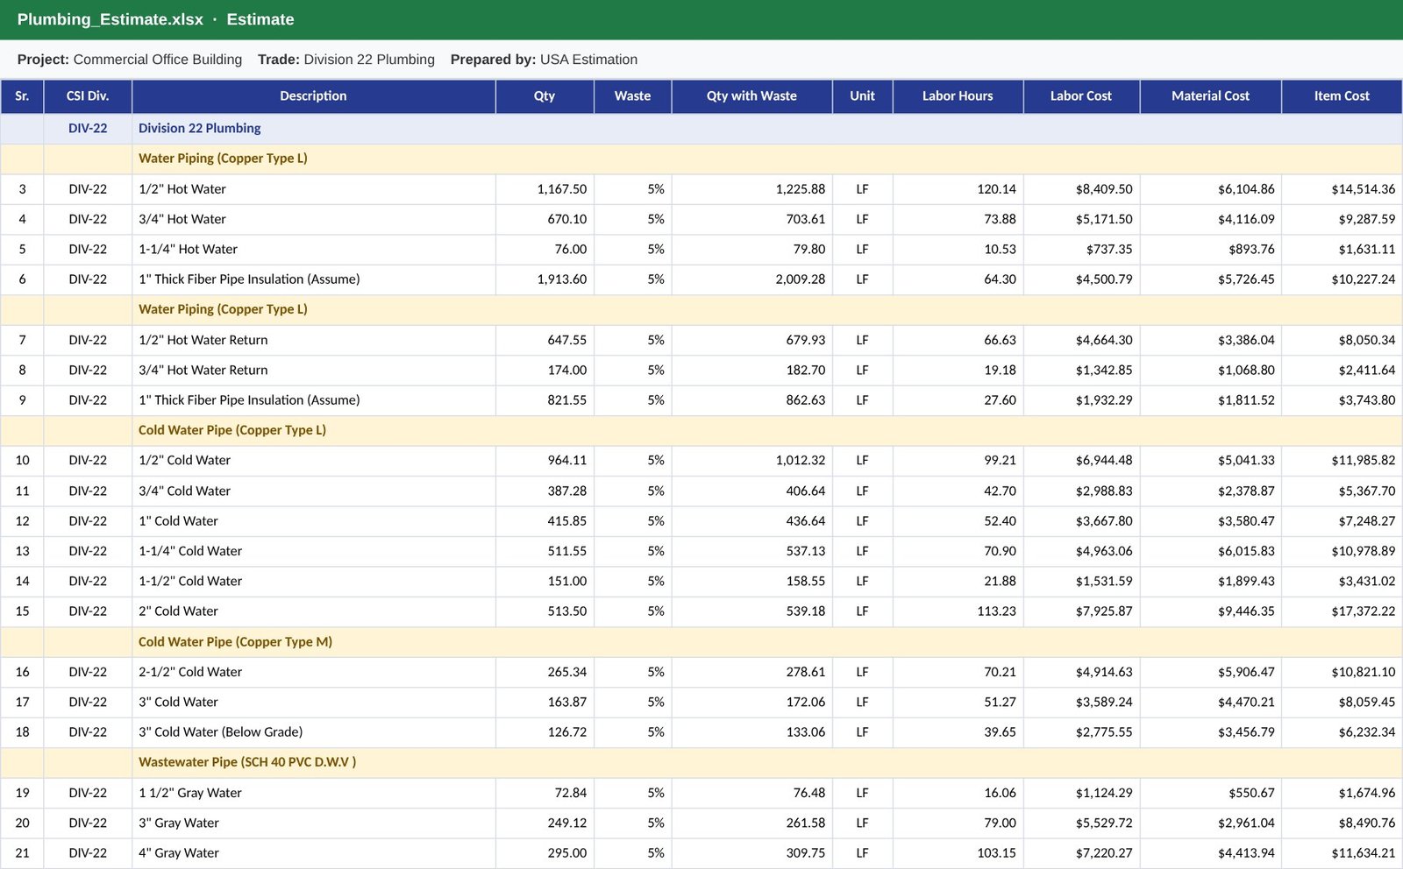Select 3" Cold Water (Below Grade) cell
The height and width of the screenshot is (869, 1403).
coord(313,732)
